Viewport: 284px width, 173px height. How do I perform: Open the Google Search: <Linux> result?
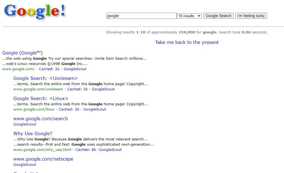click(41, 98)
